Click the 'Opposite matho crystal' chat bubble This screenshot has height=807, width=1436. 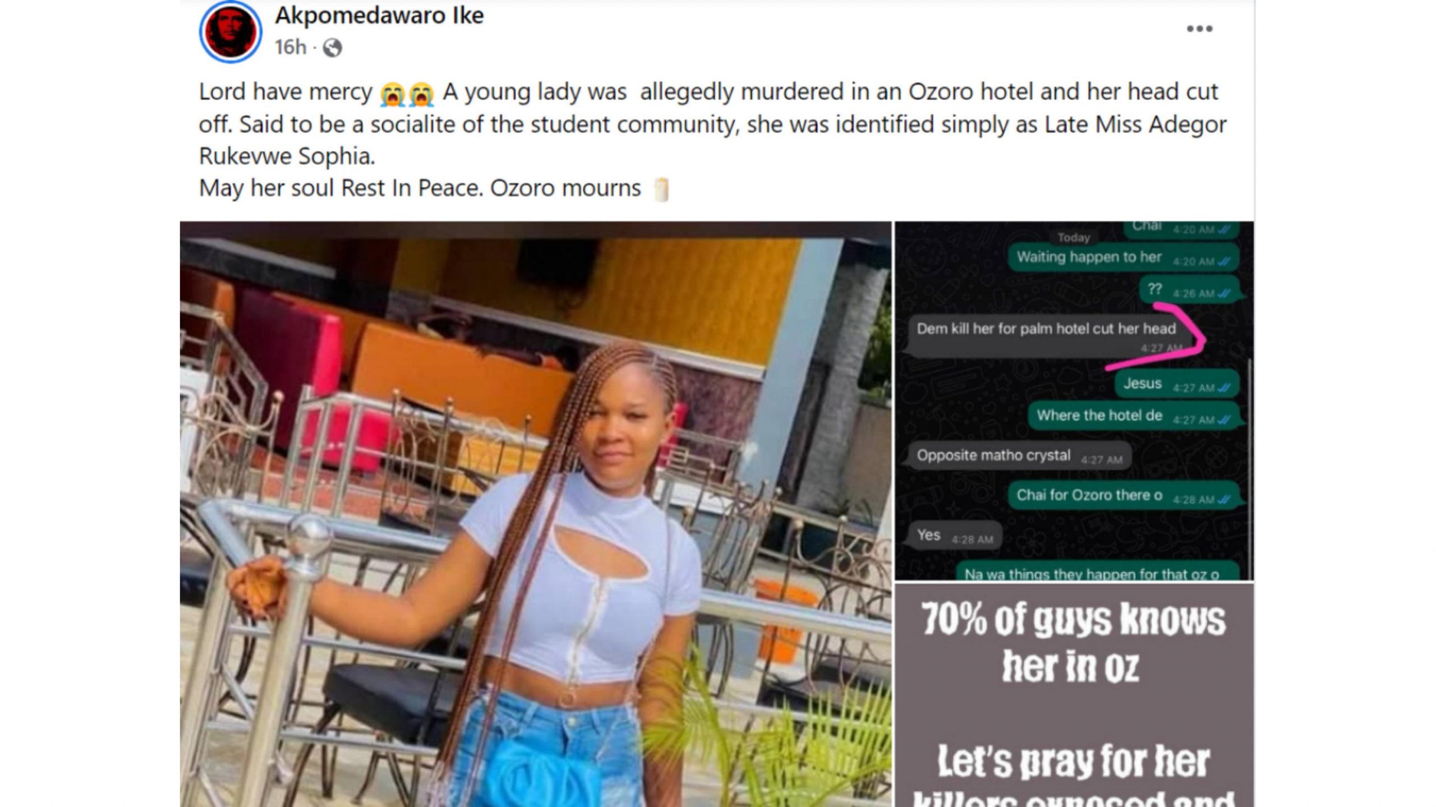pyautogui.click(x=1018, y=455)
